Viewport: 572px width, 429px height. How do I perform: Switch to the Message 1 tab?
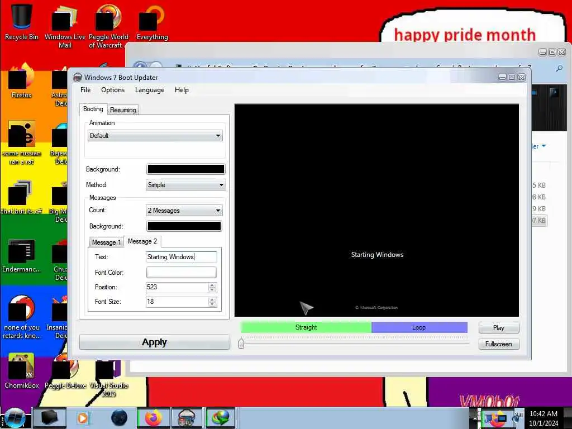click(106, 242)
